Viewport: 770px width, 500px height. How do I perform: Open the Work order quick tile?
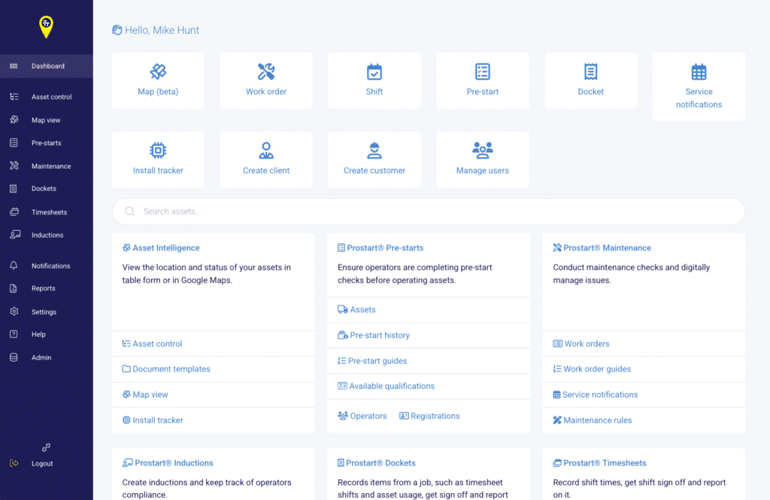[266, 80]
